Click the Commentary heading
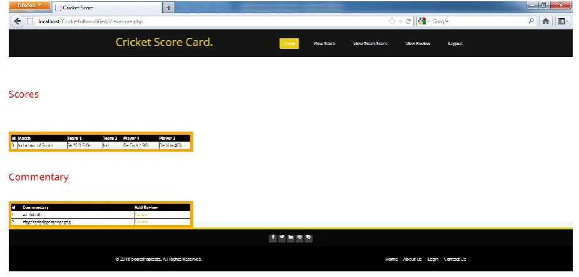Screen dimensions: 579x277 [39, 177]
